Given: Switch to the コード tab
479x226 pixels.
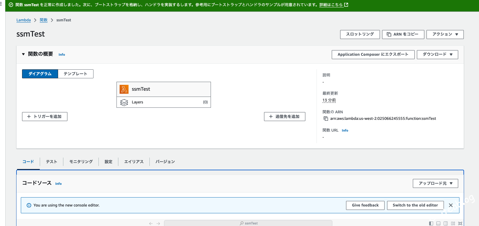Looking at the screenshot, I should [28, 162].
